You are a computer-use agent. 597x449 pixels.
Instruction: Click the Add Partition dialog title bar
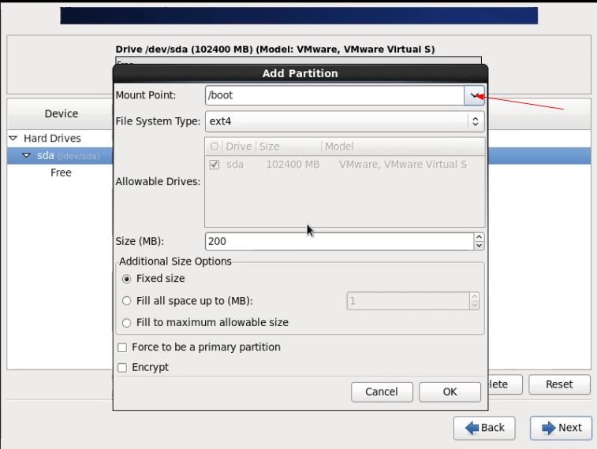pos(300,73)
